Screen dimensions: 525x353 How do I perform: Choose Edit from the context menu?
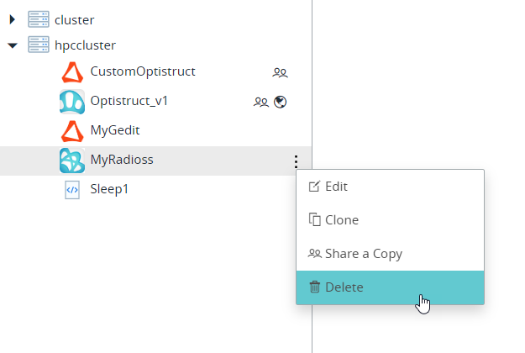[336, 187]
